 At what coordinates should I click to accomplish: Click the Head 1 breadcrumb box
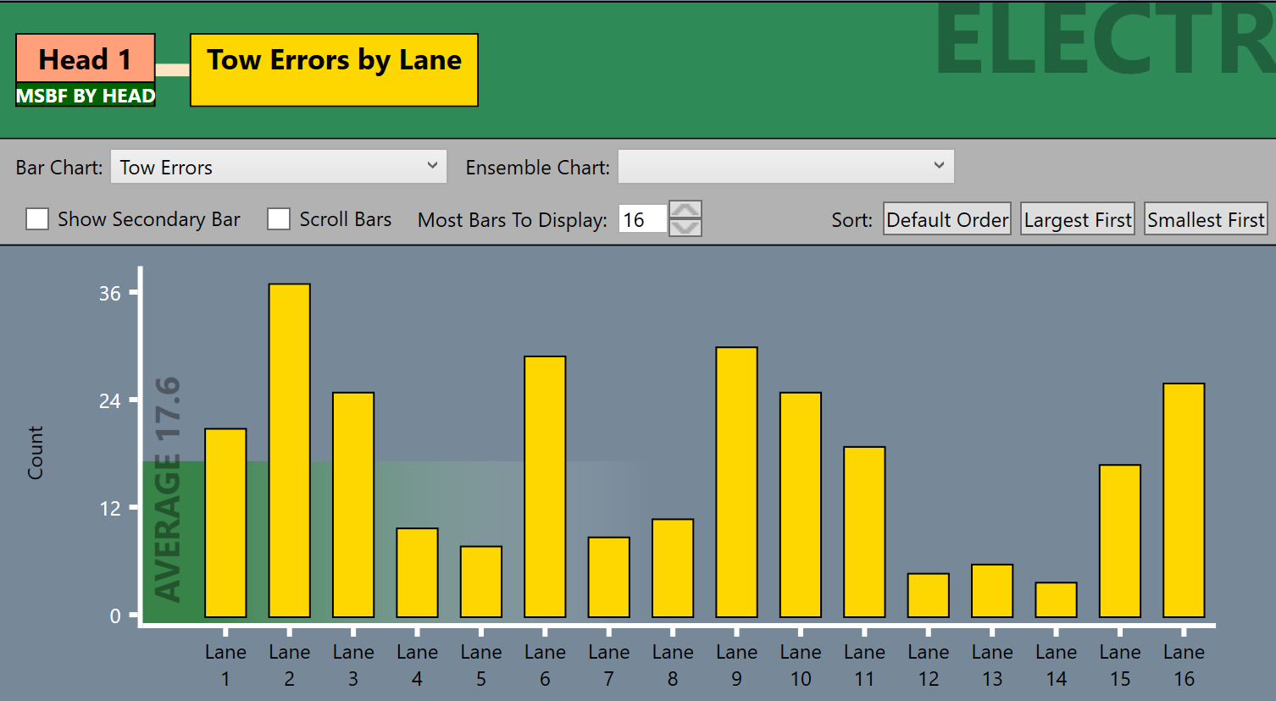coord(85,59)
